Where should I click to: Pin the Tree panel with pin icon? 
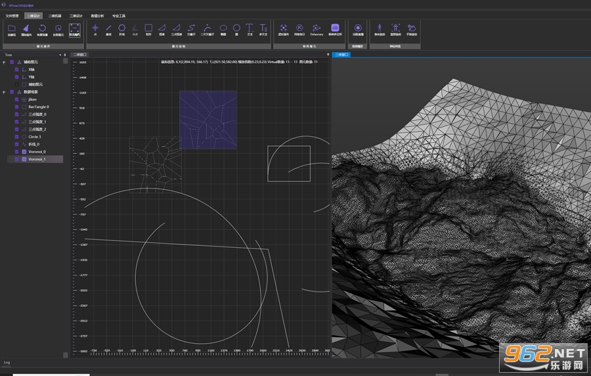(65, 55)
